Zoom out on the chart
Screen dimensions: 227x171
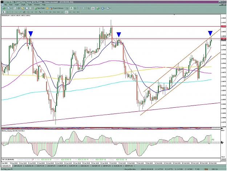click(84, 8)
